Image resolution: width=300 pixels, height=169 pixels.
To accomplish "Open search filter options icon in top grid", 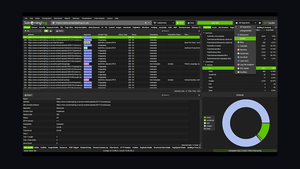I will pos(199,31).
